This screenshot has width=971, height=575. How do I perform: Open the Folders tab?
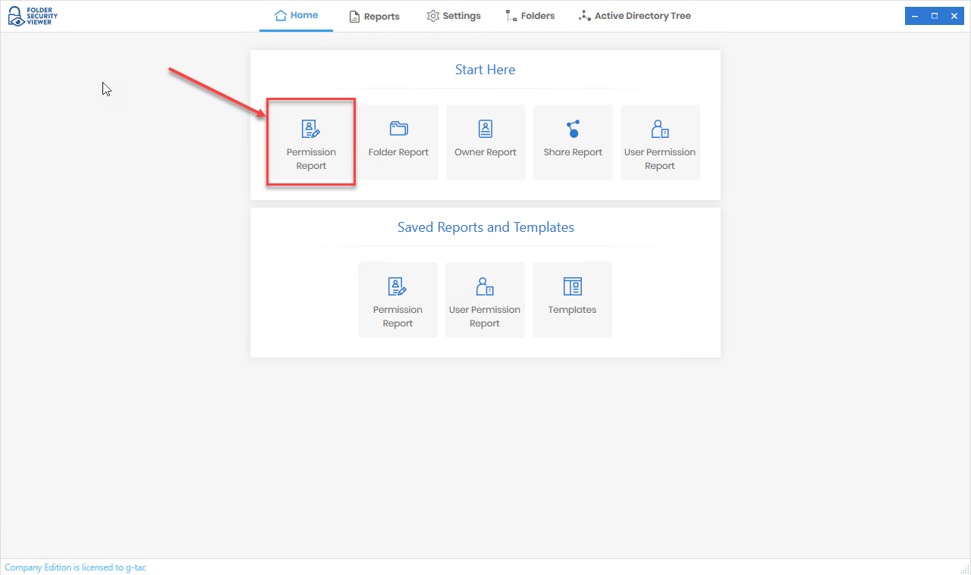coord(530,16)
